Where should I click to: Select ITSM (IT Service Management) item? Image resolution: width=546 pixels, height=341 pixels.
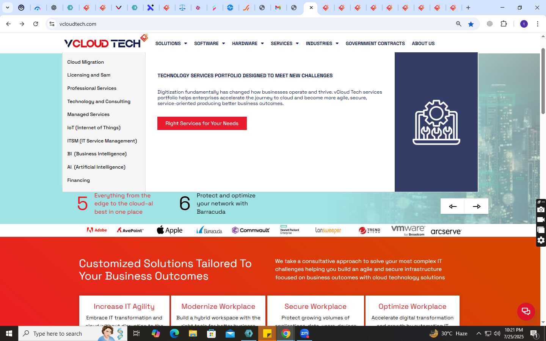point(102,141)
